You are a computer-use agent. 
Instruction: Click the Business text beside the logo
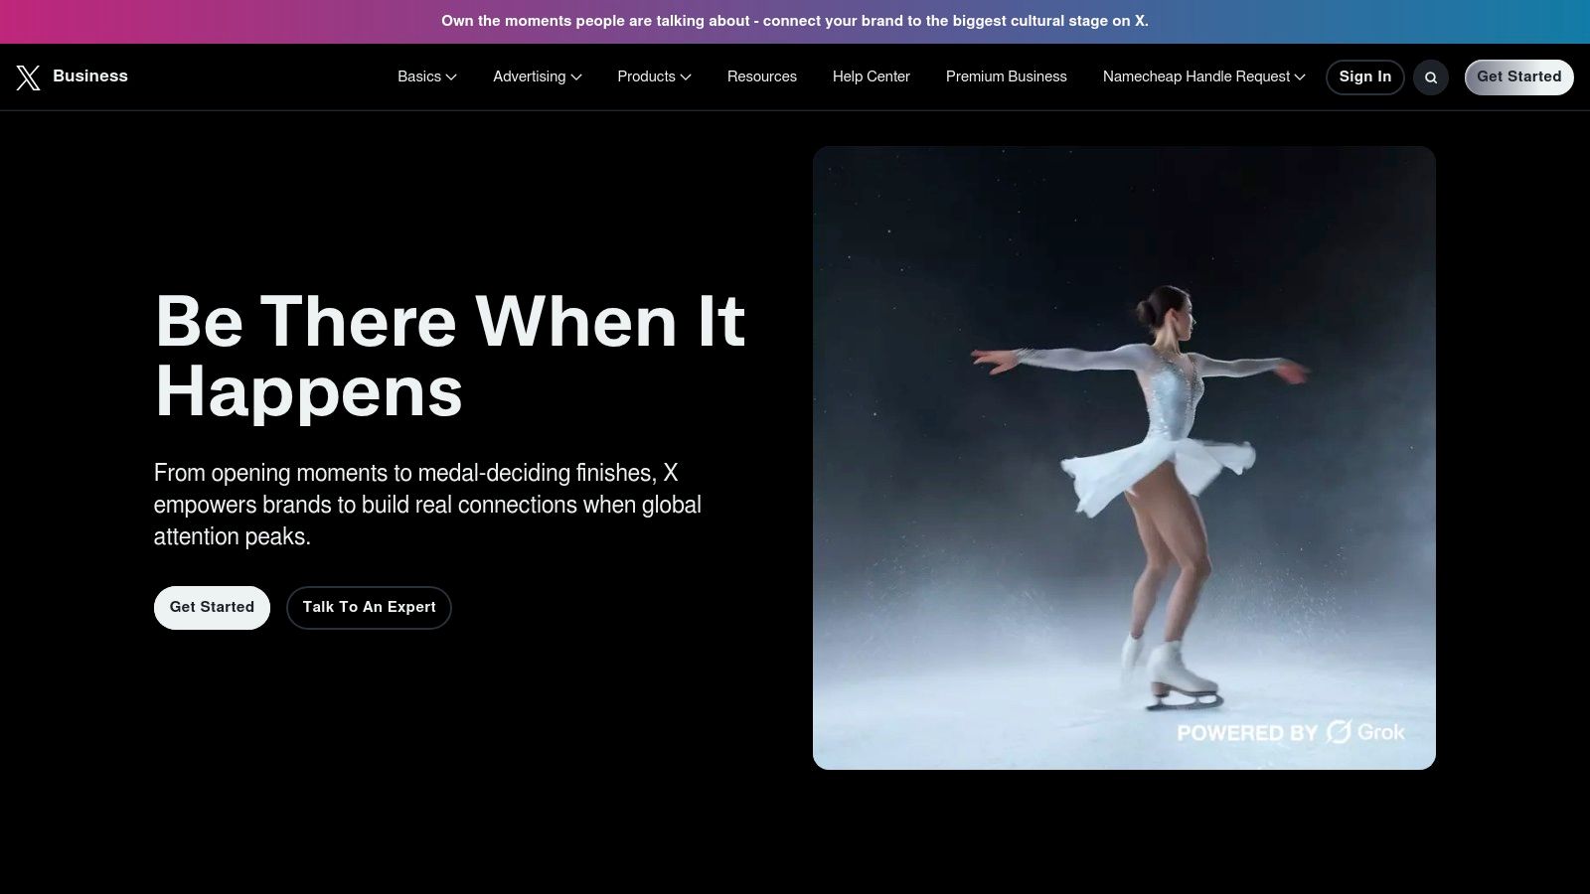tap(90, 76)
